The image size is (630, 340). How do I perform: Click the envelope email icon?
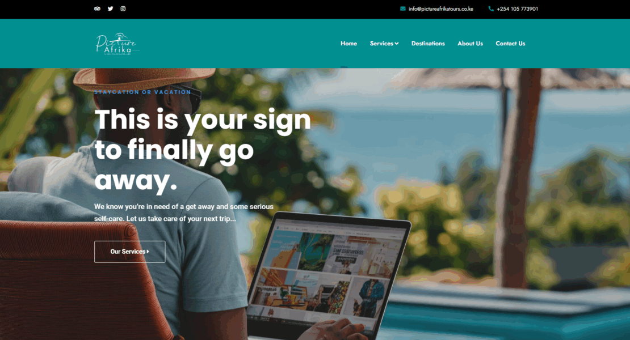tap(402, 9)
